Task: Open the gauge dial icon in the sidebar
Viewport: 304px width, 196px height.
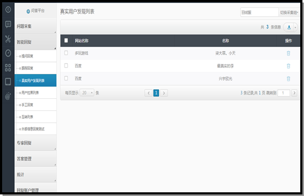Action: tap(8, 53)
